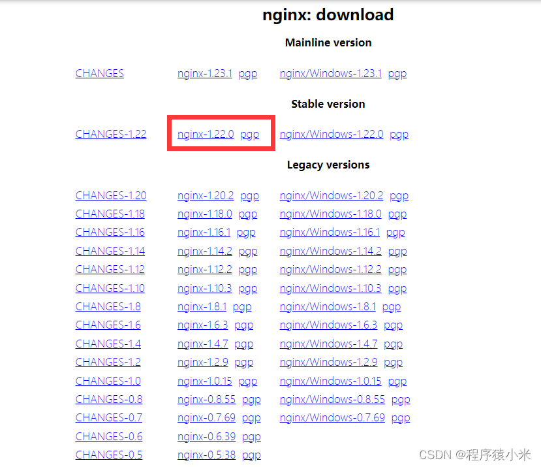541x467 pixels.
Task: Download nginx/Windows-1.18.0
Action: pyautogui.click(x=330, y=214)
